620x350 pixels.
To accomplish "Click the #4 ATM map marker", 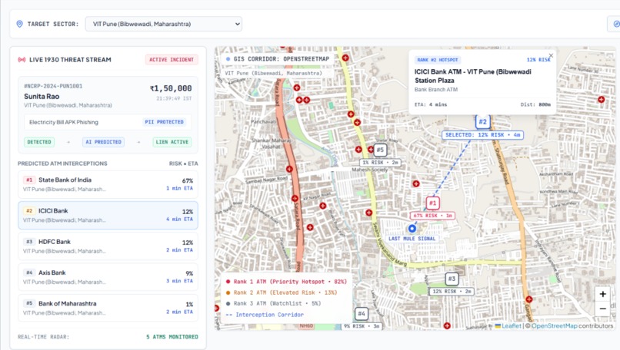I will [x=362, y=314].
